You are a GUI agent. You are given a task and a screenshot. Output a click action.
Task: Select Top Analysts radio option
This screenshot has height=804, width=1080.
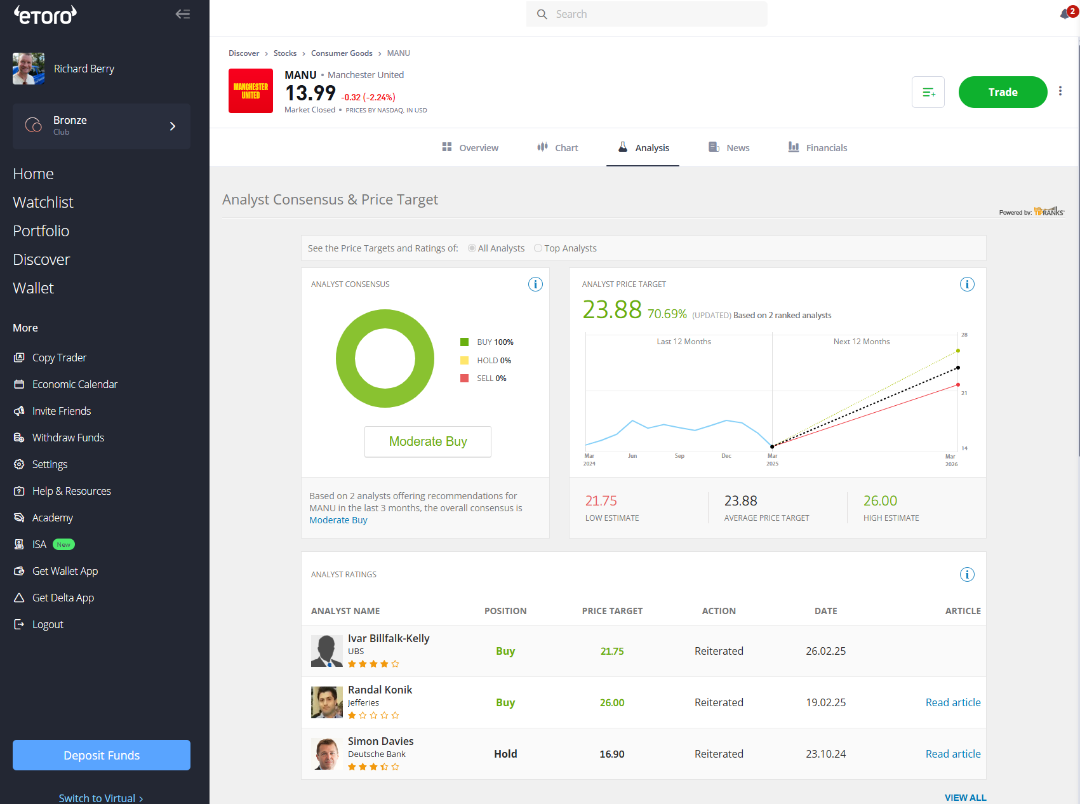[538, 248]
